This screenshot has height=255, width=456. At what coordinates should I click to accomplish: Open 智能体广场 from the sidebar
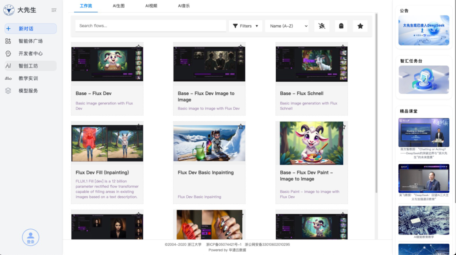[x=30, y=41]
